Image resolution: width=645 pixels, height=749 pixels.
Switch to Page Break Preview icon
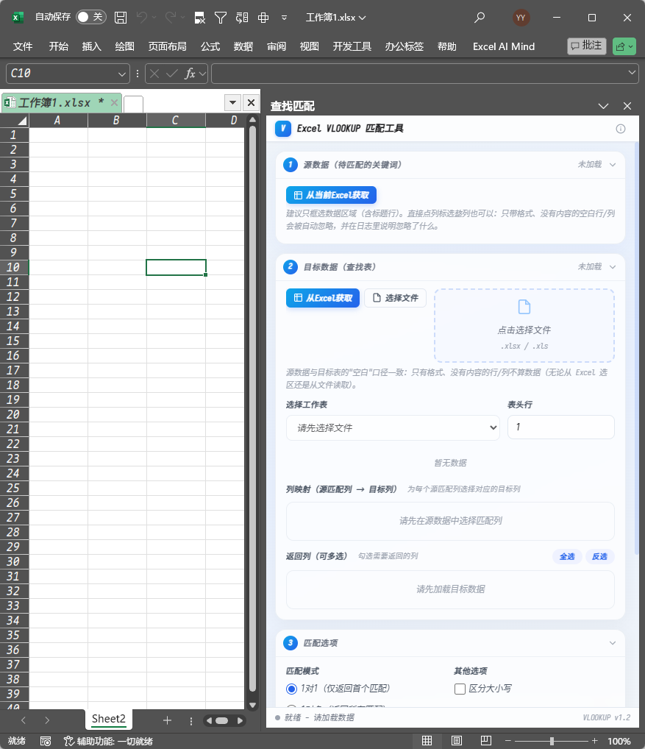click(x=486, y=741)
